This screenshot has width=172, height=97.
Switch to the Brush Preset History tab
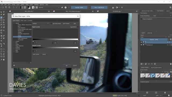point(156,68)
